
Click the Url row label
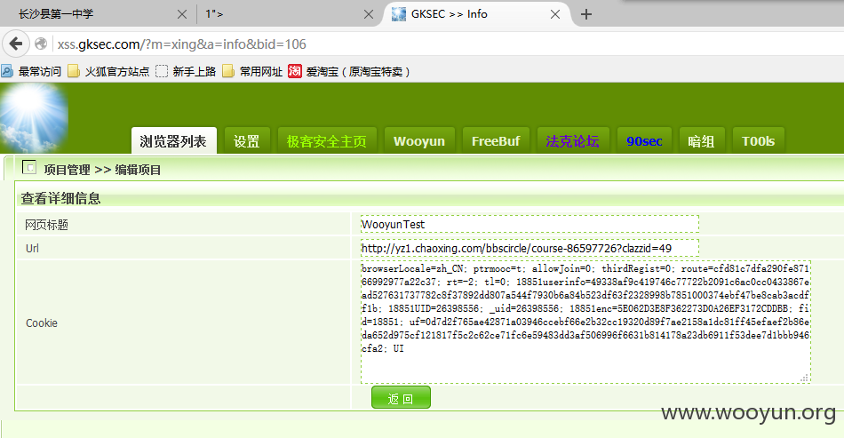[32, 249]
